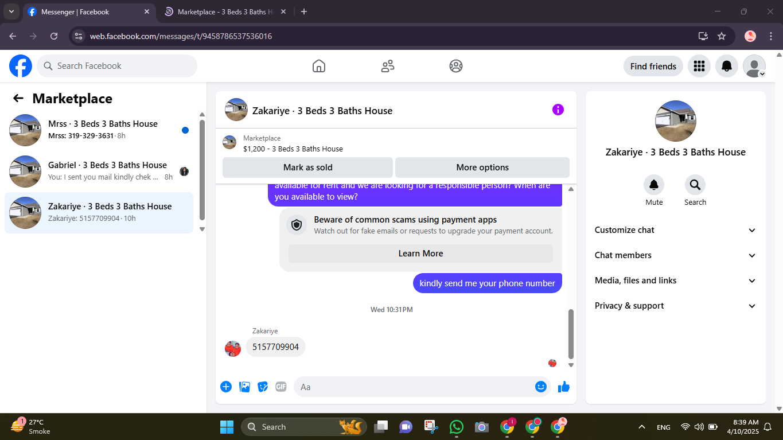Click the Facebook logo
The width and height of the screenshot is (783, 440).
21,66
